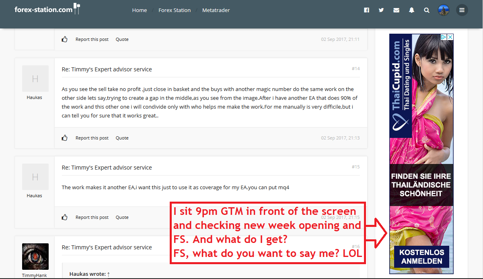Like post #15 with thumbs-up icon
Viewport: 483px width, 279px height.
pyautogui.click(x=64, y=217)
